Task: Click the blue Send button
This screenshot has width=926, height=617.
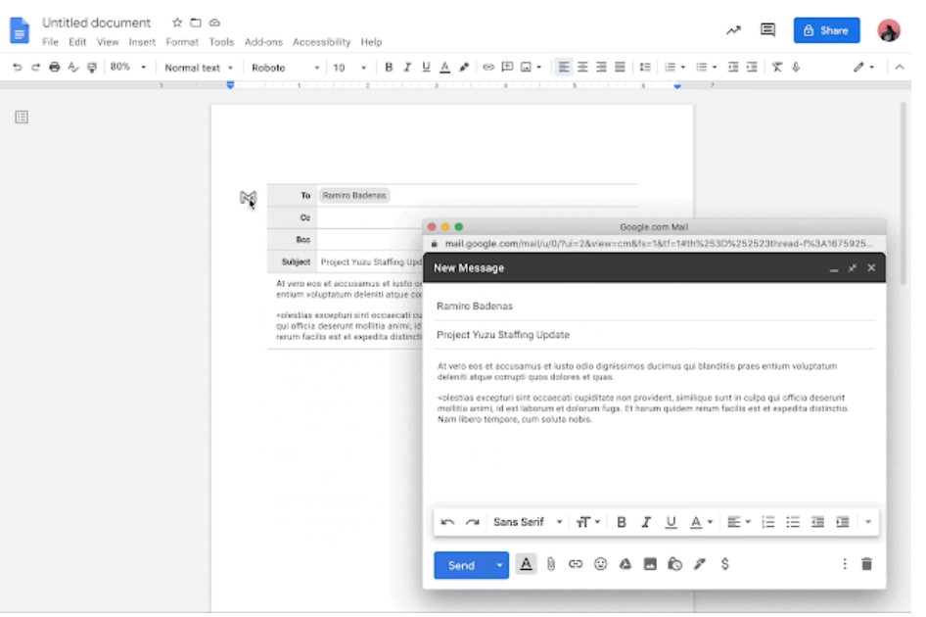Action: click(461, 565)
